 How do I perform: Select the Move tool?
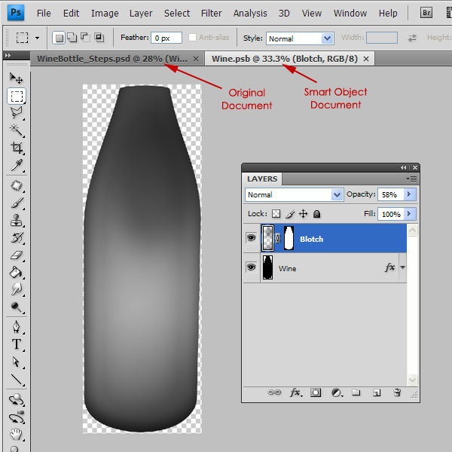point(16,78)
